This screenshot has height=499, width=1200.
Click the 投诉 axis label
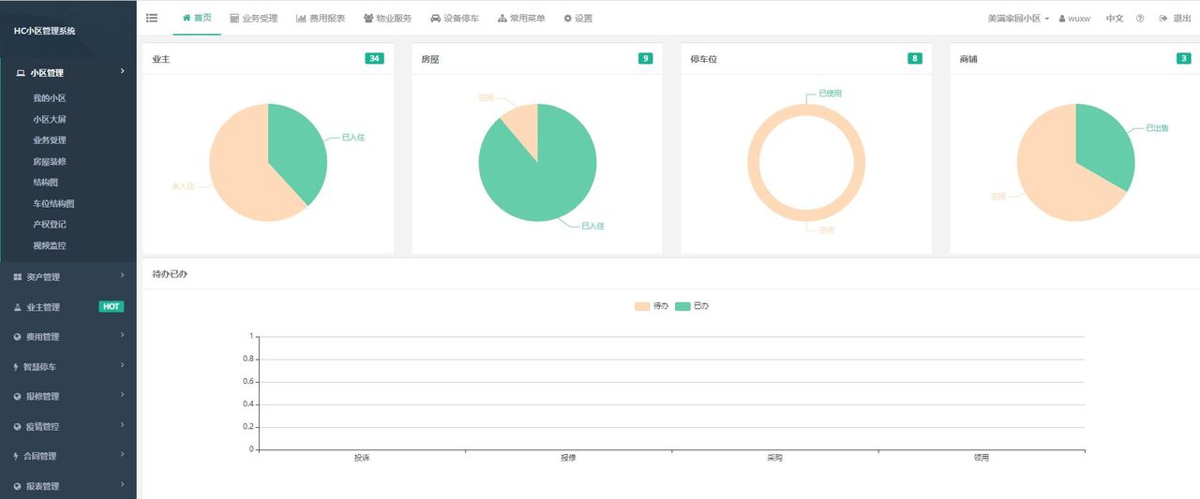click(362, 458)
